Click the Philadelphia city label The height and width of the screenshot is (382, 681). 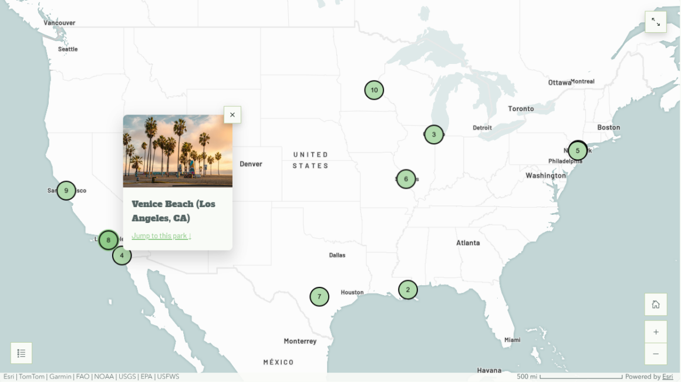click(x=565, y=161)
